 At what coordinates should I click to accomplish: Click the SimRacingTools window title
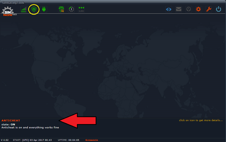(13, 3)
